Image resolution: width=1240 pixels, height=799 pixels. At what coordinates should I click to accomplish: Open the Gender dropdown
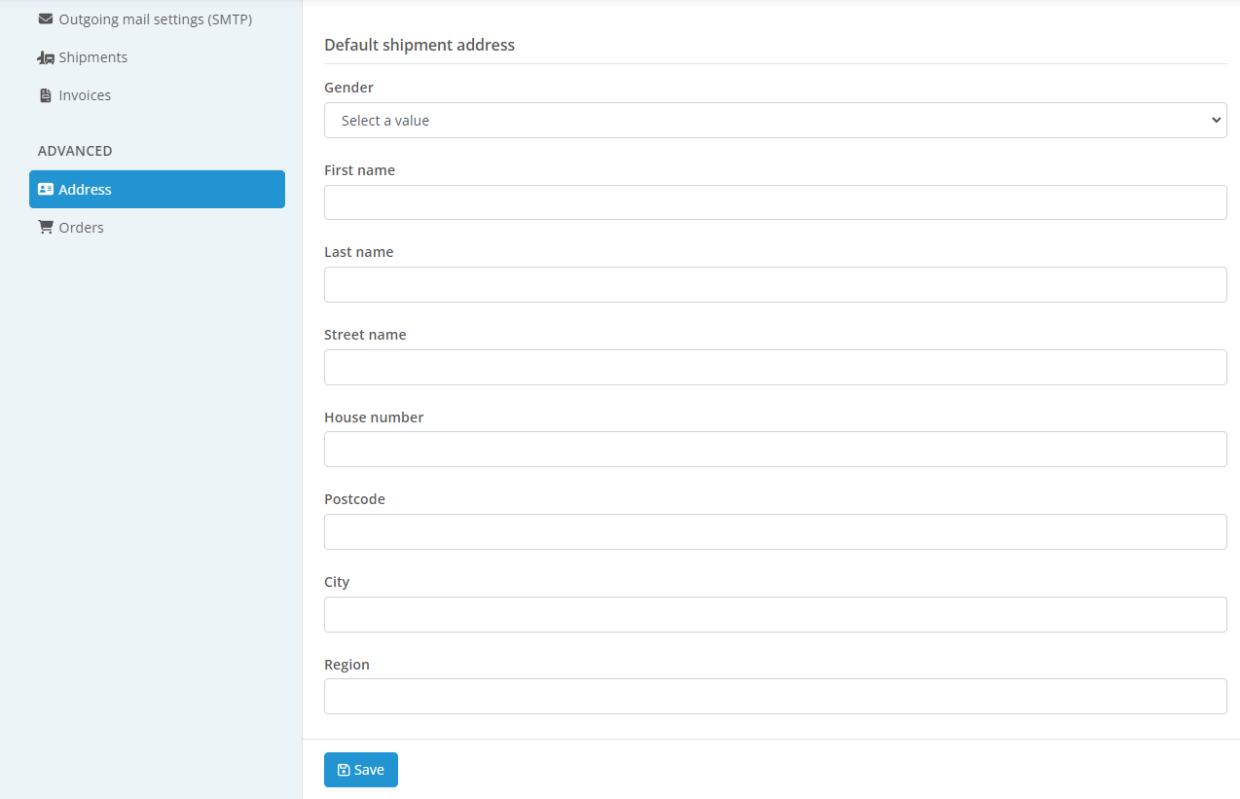tap(774, 121)
